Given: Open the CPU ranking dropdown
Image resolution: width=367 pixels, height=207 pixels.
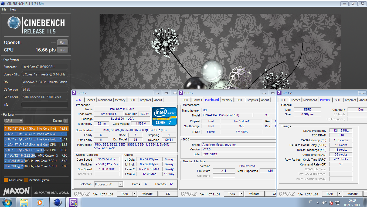Looking at the screenshot, I should click(x=13, y=121).
